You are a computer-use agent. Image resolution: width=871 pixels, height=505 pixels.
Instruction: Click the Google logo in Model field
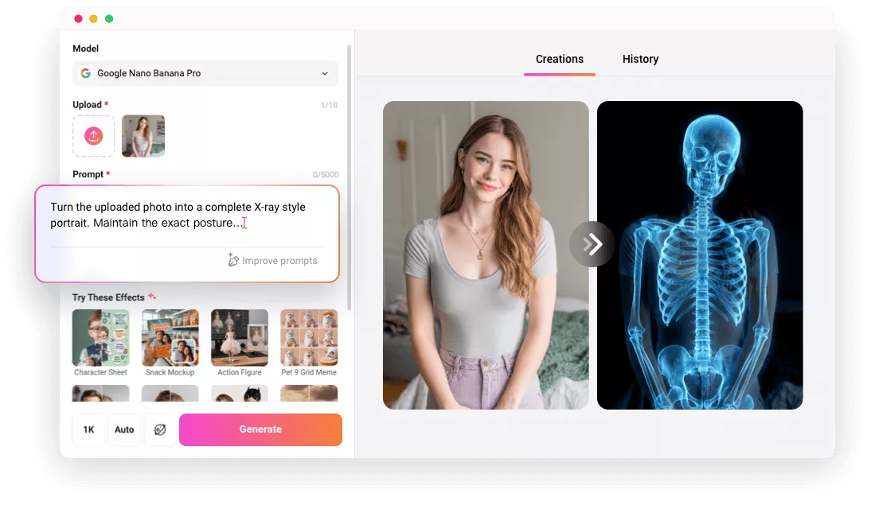[86, 73]
